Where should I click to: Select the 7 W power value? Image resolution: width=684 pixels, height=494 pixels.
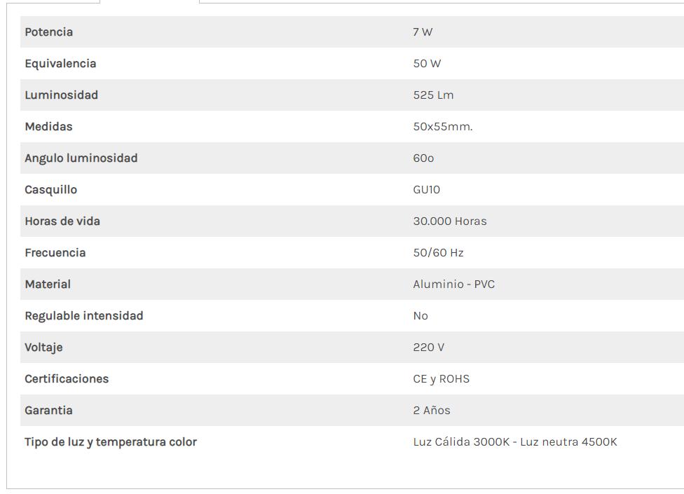(423, 32)
